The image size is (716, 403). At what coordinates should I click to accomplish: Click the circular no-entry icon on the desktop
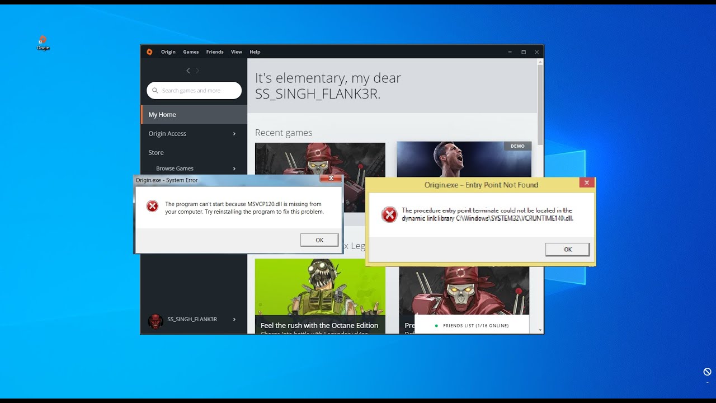(x=707, y=372)
